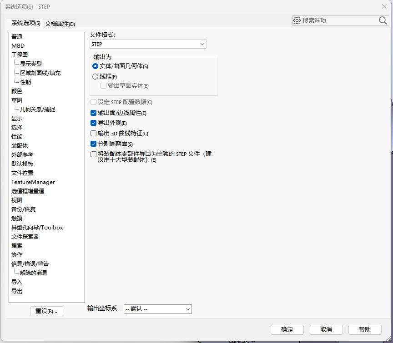The width and height of the screenshot is (393, 343).
Task: Click the 取消 button
Action: tap(326, 329)
